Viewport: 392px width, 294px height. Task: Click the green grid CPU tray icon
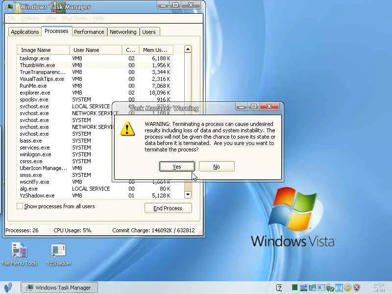[295, 288]
